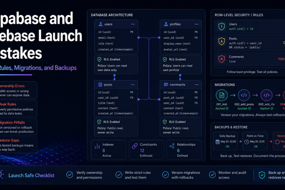
Task: Click the Applied checkmark under 001_init
Action: tap(227, 108)
